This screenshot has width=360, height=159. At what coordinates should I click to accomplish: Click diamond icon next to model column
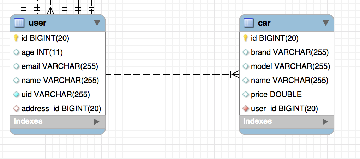pos(245,66)
